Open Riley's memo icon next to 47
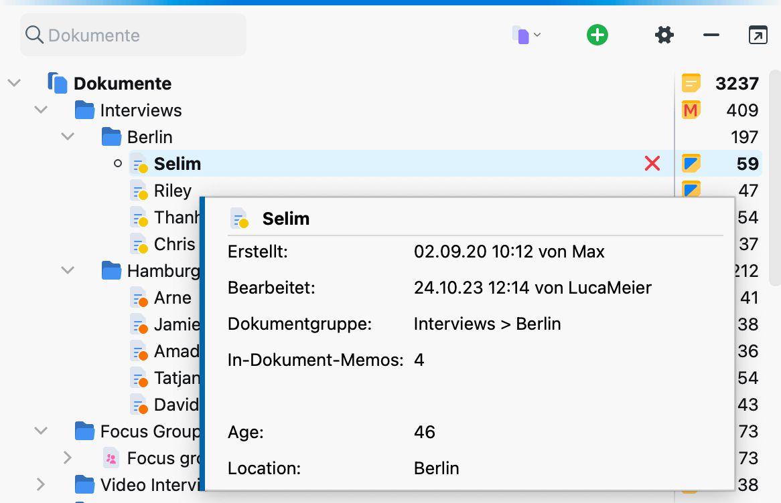781x503 pixels. click(691, 189)
